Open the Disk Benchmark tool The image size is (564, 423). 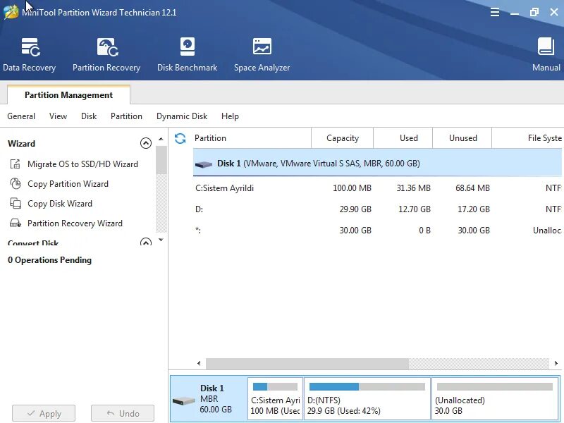pyautogui.click(x=187, y=55)
